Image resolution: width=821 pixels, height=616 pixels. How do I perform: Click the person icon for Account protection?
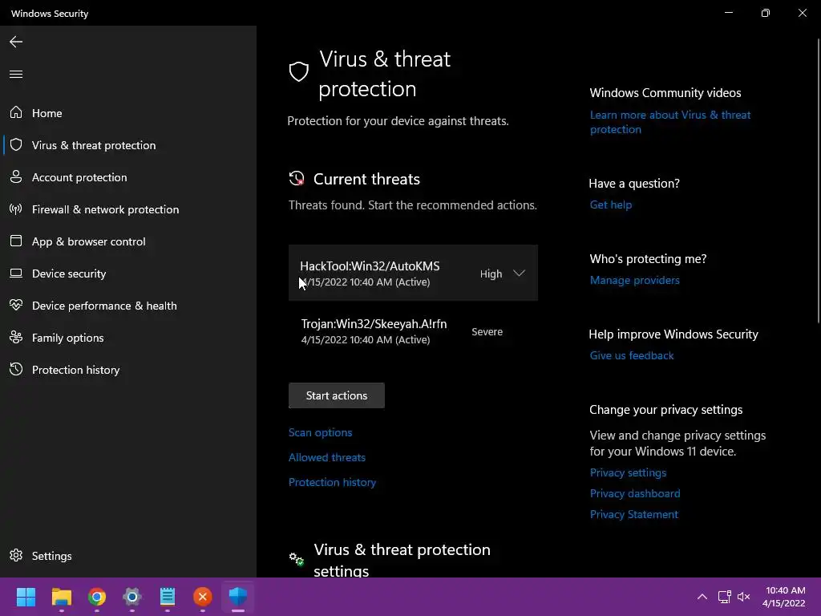tap(16, 176)
